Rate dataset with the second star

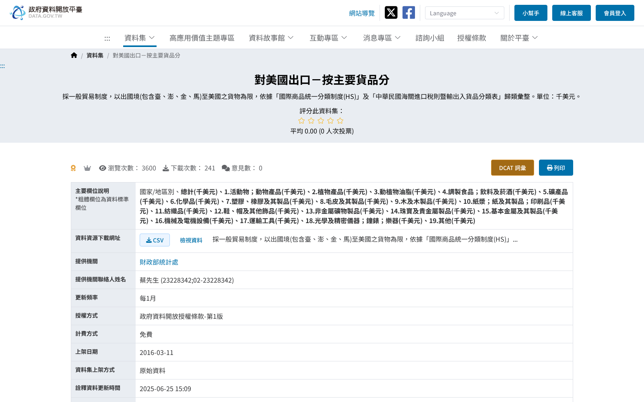311,121
